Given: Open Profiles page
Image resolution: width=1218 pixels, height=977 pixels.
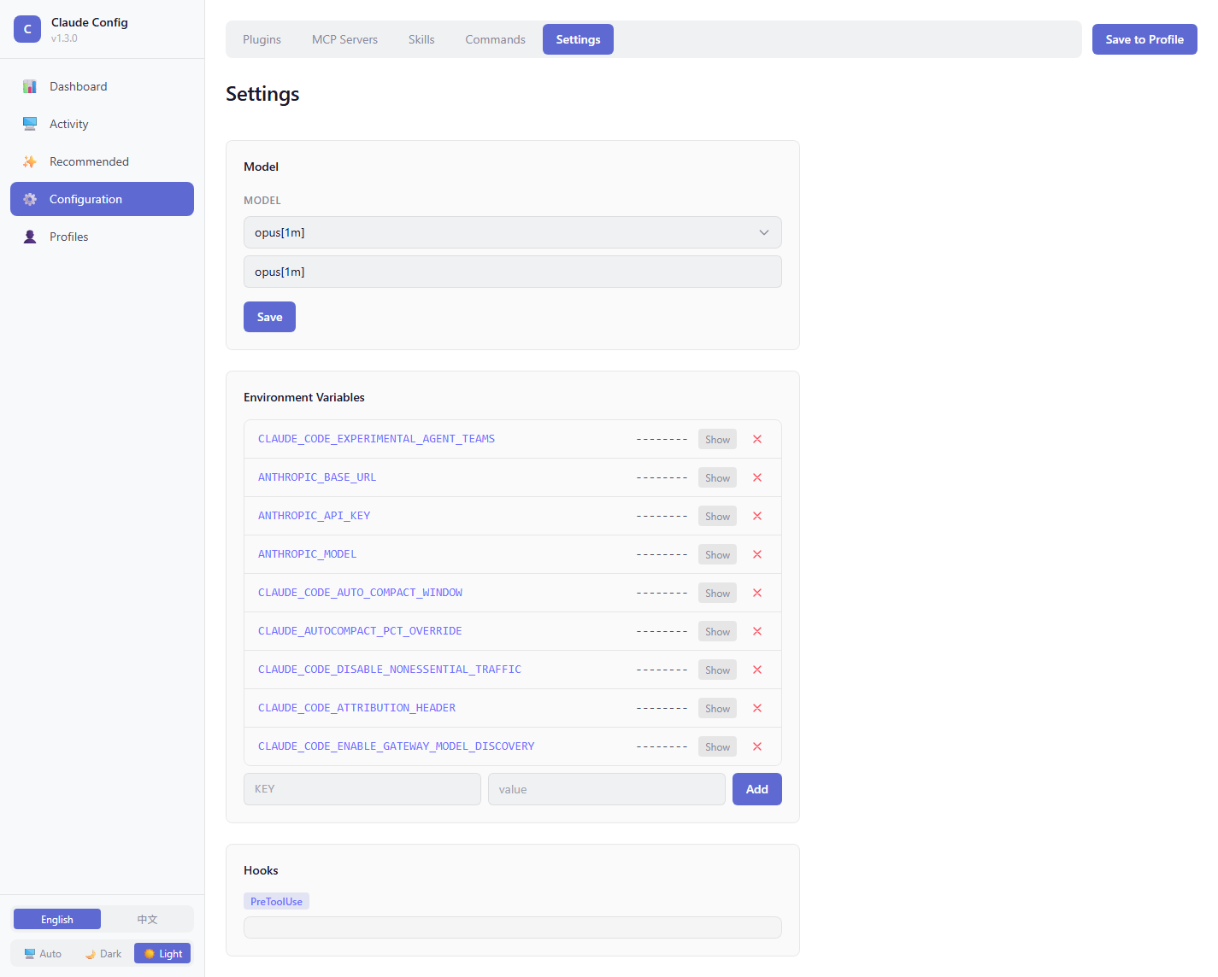Looking at the screenshot, I should click(x=102, y=237).
